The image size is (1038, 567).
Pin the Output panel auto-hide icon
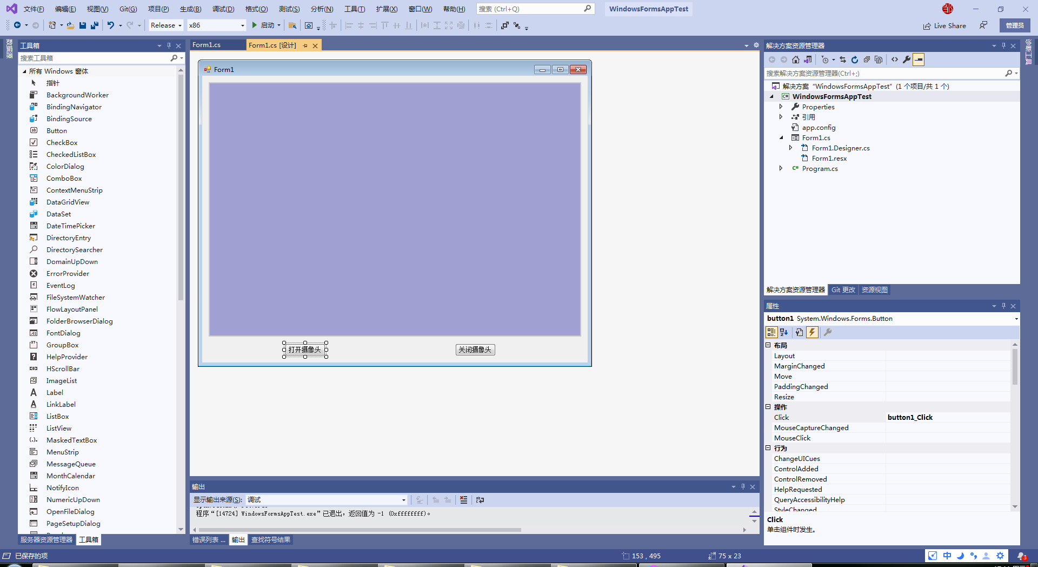click(743, 487)
